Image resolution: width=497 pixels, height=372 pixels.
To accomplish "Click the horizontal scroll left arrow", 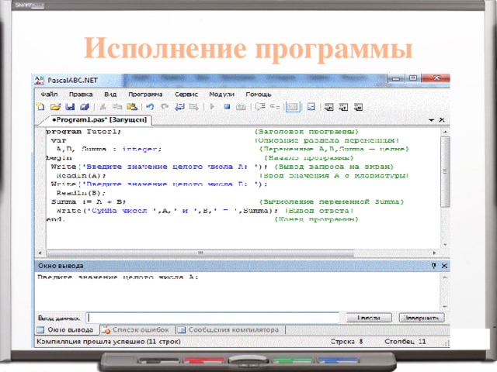I will click(40, 253).
